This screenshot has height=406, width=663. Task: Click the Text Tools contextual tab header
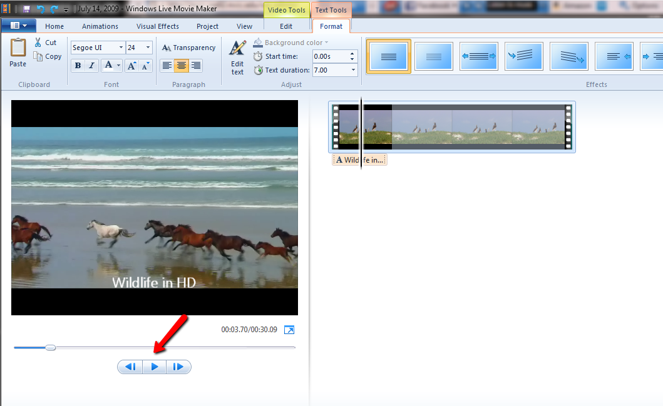click(x=331, y=10)
